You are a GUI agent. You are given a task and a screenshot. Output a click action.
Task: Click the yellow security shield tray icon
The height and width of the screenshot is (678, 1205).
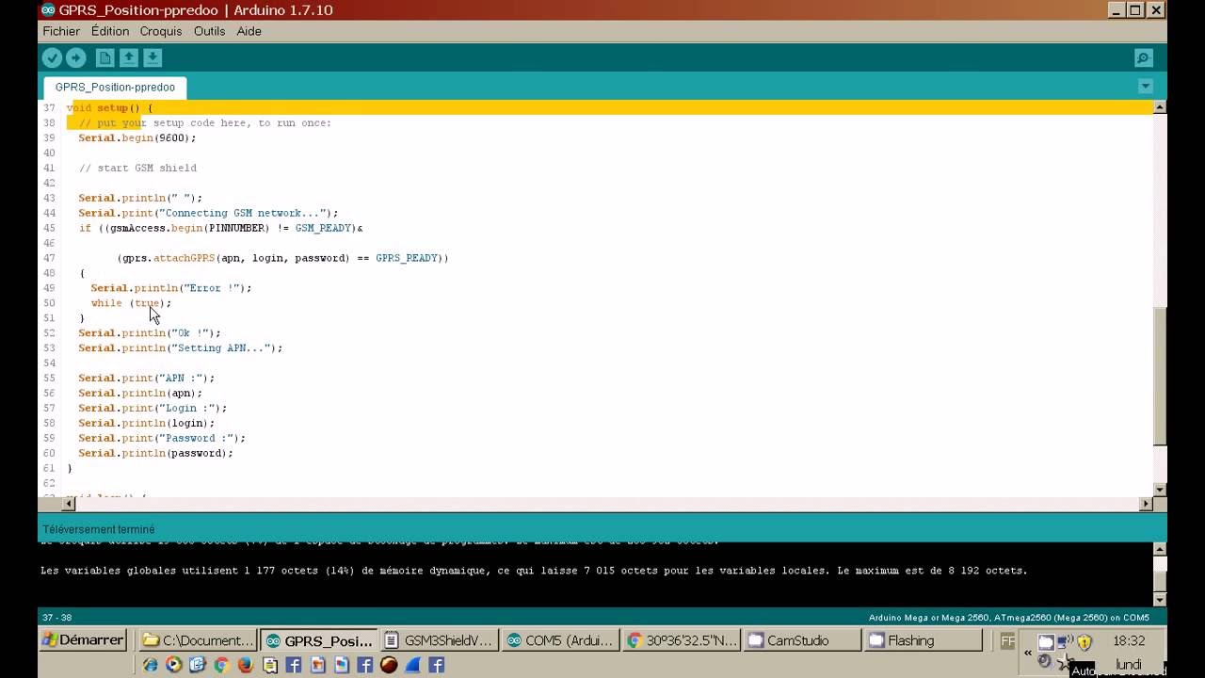pyautogui.click(x=1084, y=642)
